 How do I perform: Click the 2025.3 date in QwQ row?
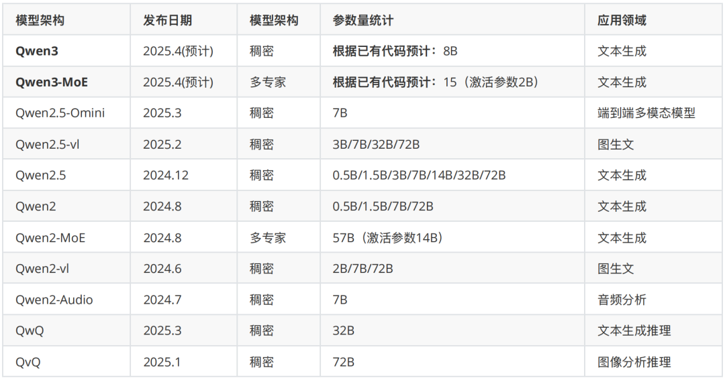click(x=162, y=330)
